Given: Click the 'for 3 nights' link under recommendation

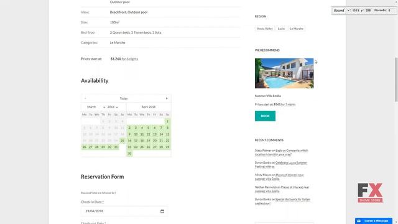Looking at the screenshot, I should [x=288, y=105].
